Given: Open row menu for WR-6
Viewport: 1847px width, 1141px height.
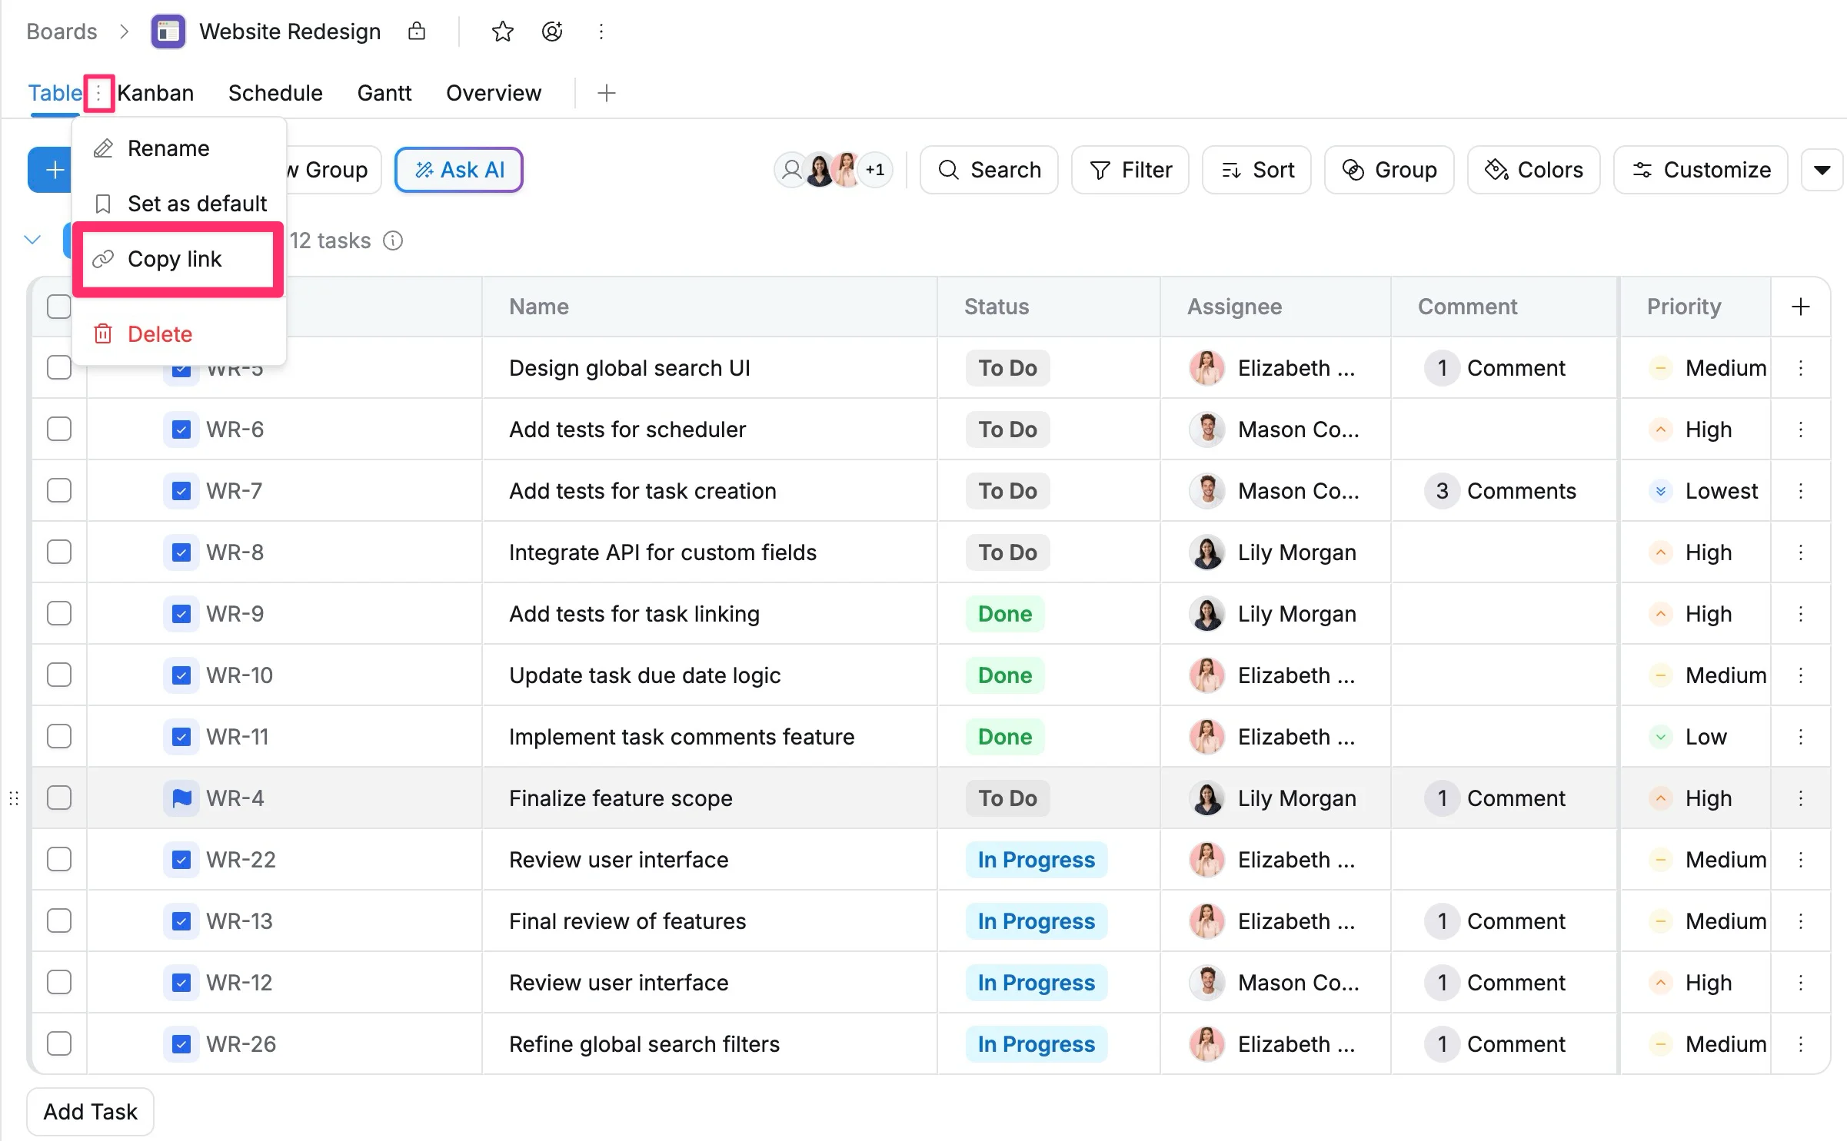Looking at the screenshot, I should tap(1800, 430).
